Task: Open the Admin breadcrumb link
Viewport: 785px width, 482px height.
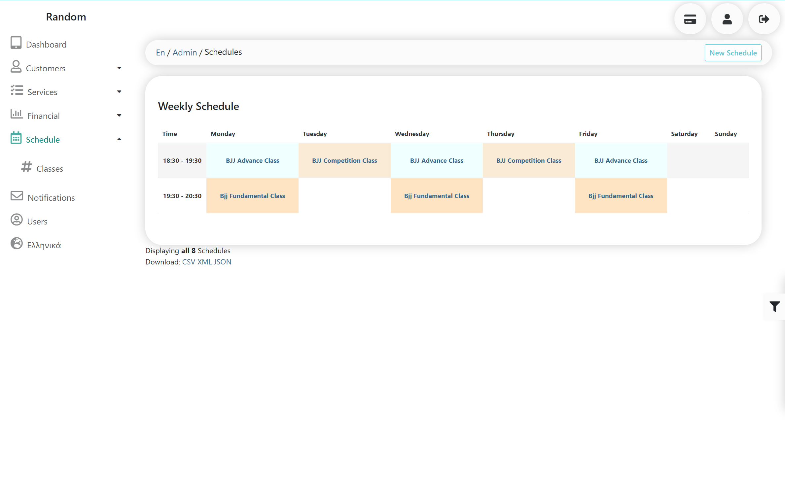Action: pos(185,52)
